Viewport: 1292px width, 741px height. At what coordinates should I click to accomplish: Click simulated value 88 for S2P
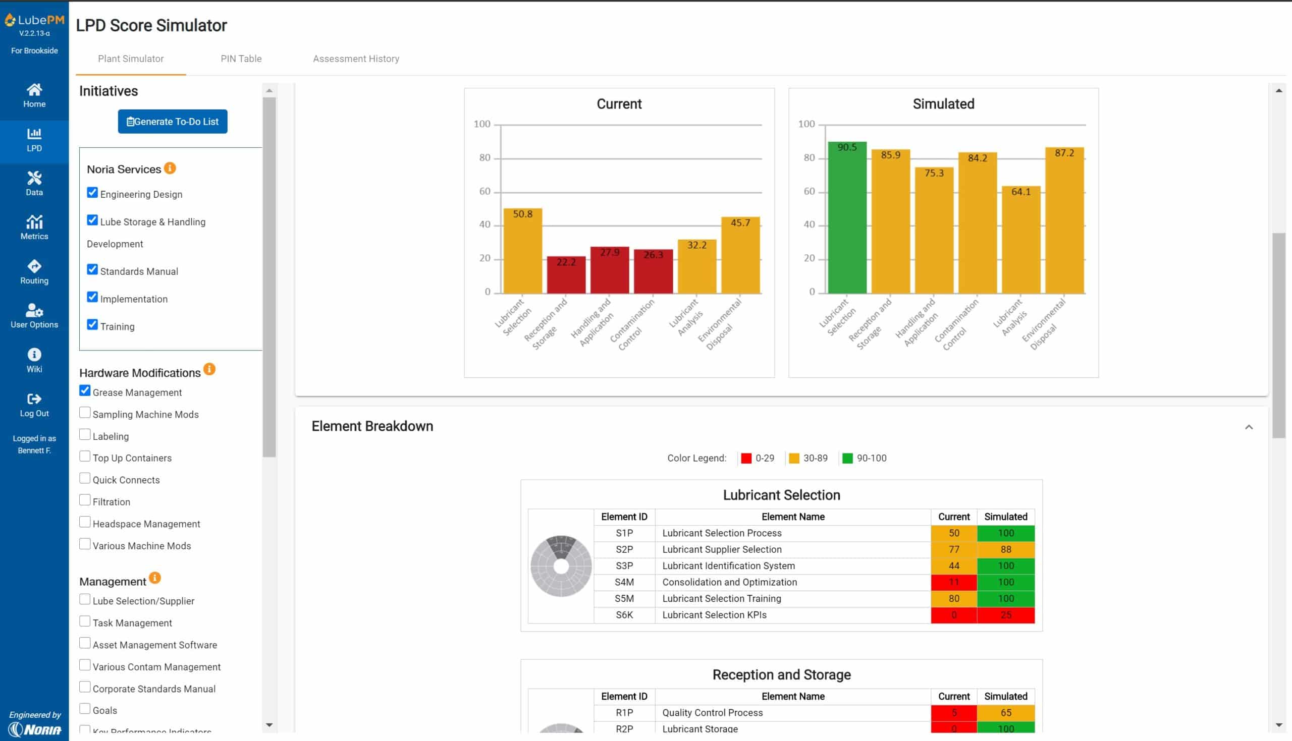click(1005, 550)
